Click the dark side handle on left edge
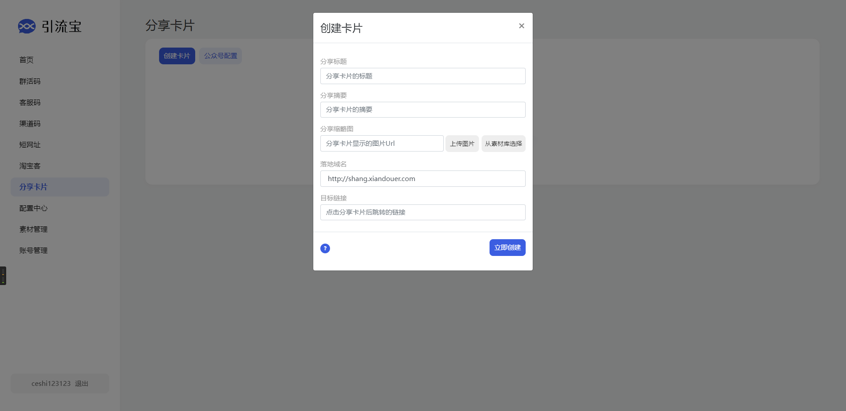846x411 pixels. (x=3, y=276)
